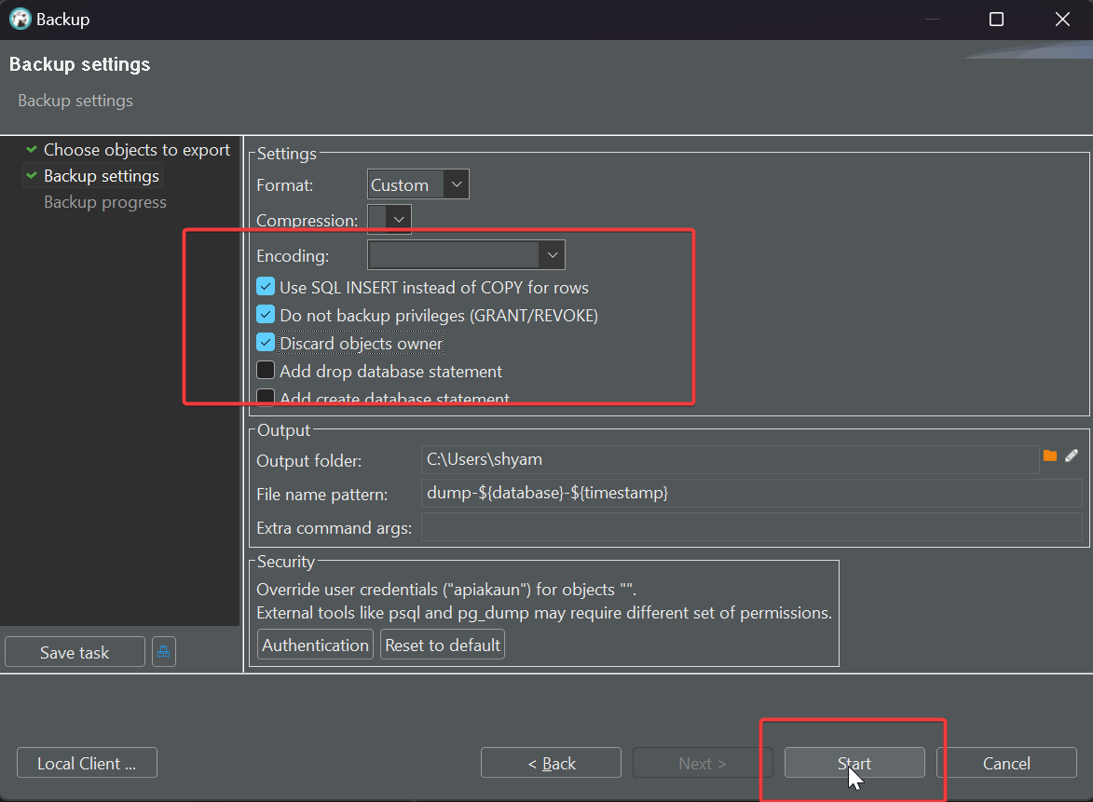
Task: Click the Output folder path field
Action: [730, 459]
